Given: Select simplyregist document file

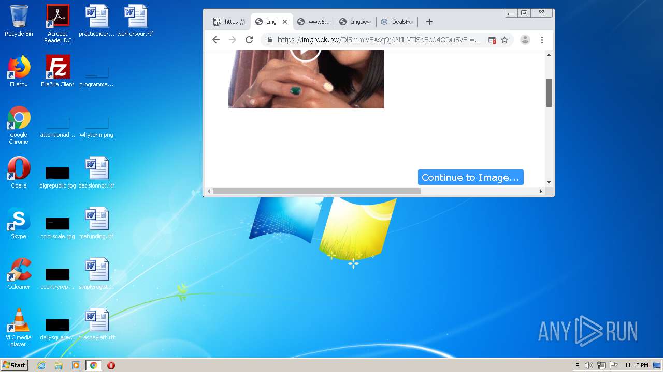Looking at the screenshot, I should (x=96, y=274).
